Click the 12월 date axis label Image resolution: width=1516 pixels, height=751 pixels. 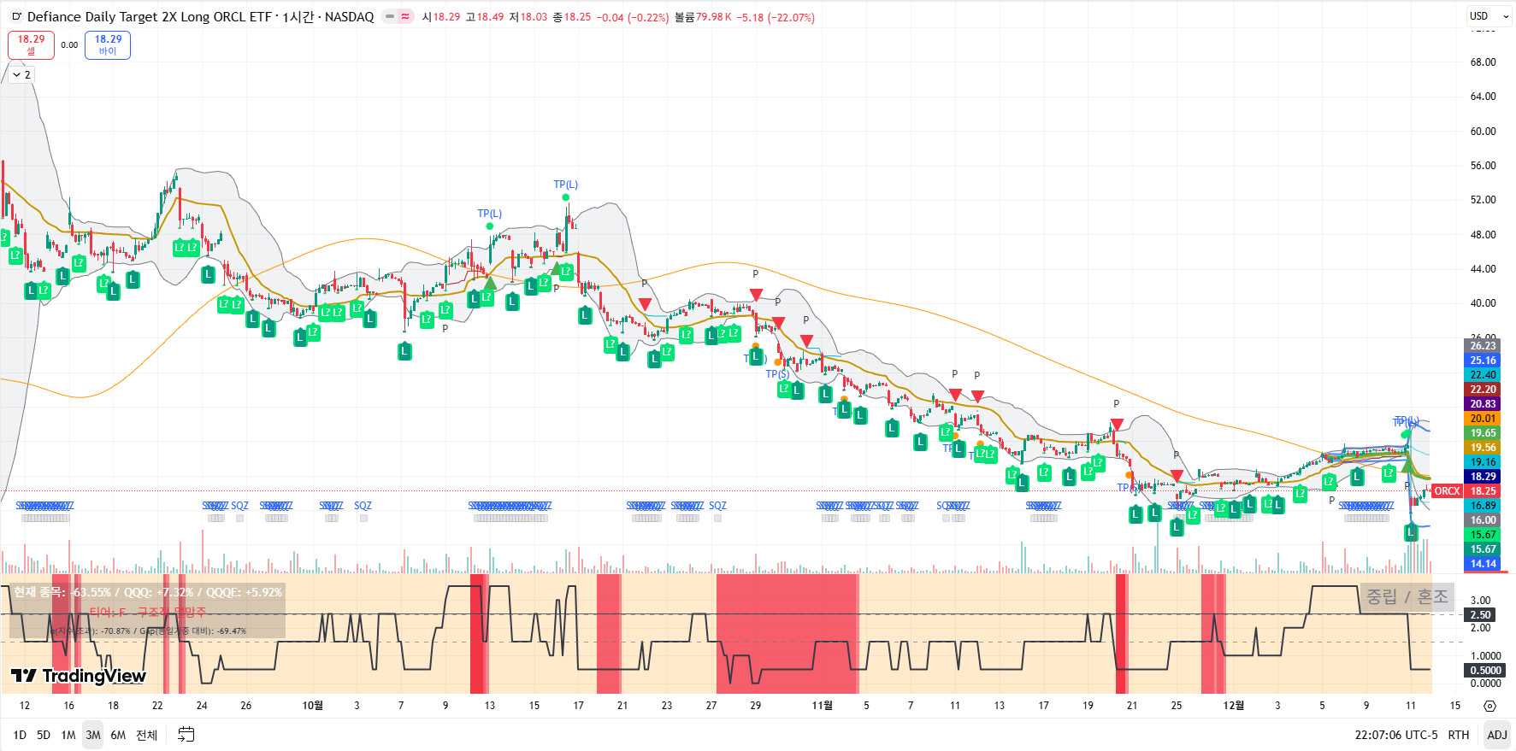tap(1234, 706)
